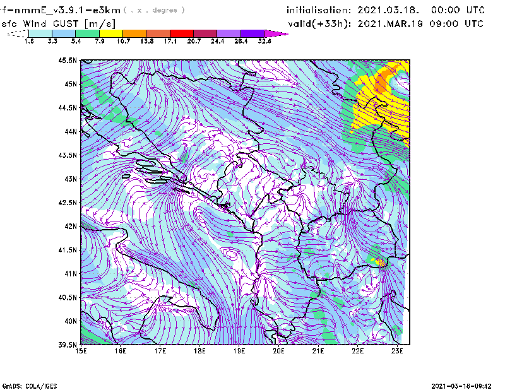
Task: Click the 21E longitude label
Action: click(318, 351)
